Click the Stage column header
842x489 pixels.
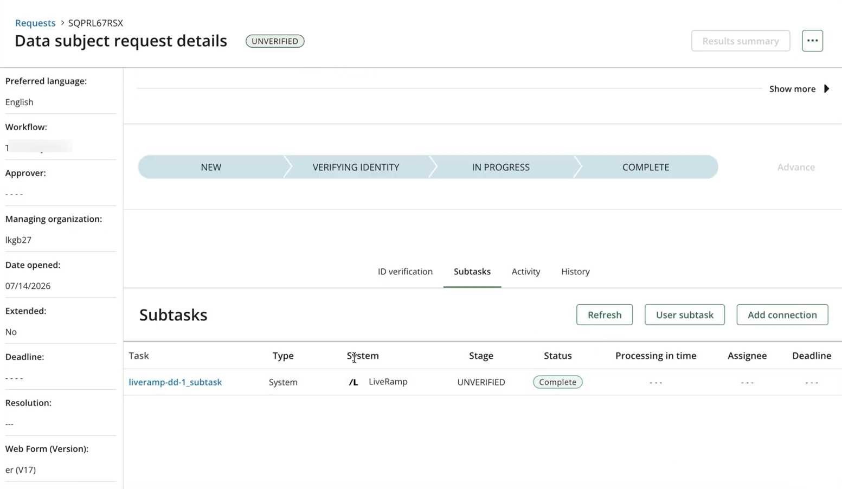point(481,356)
